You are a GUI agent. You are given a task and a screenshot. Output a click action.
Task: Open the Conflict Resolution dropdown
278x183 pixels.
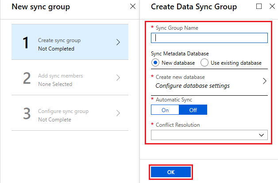click(209, 134)
